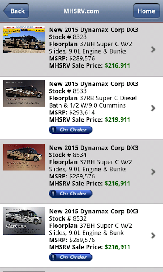Click MHSRV.com header title
This screenshot has height=272, width=163.
click(81, 11)
